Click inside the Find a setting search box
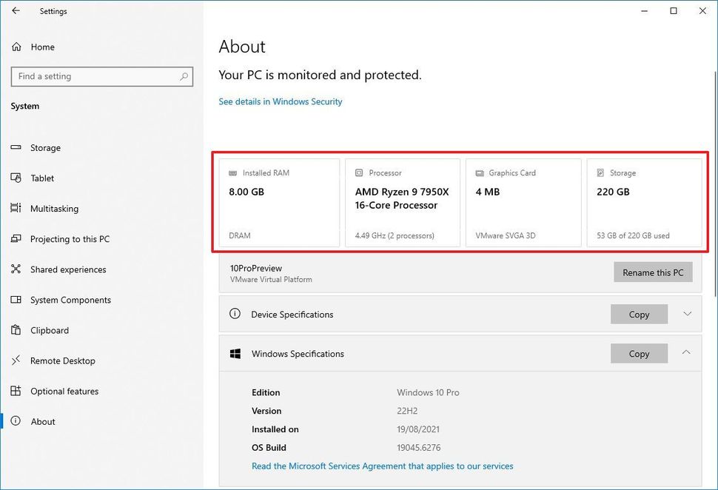Image resolution: width=718 pixels, height=490 pixels. click(101, 76)
